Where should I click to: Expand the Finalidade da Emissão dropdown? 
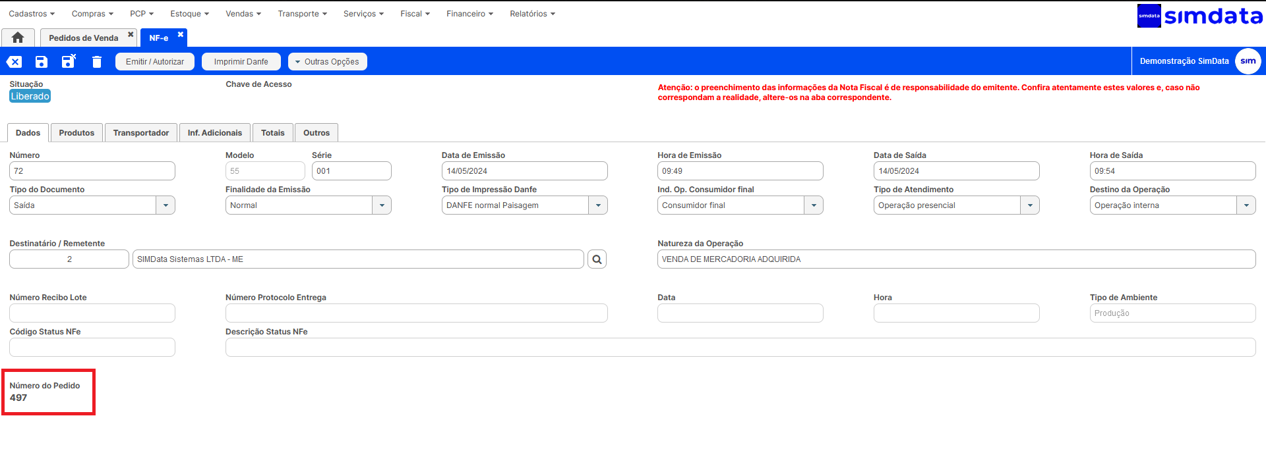click(382, 205)
